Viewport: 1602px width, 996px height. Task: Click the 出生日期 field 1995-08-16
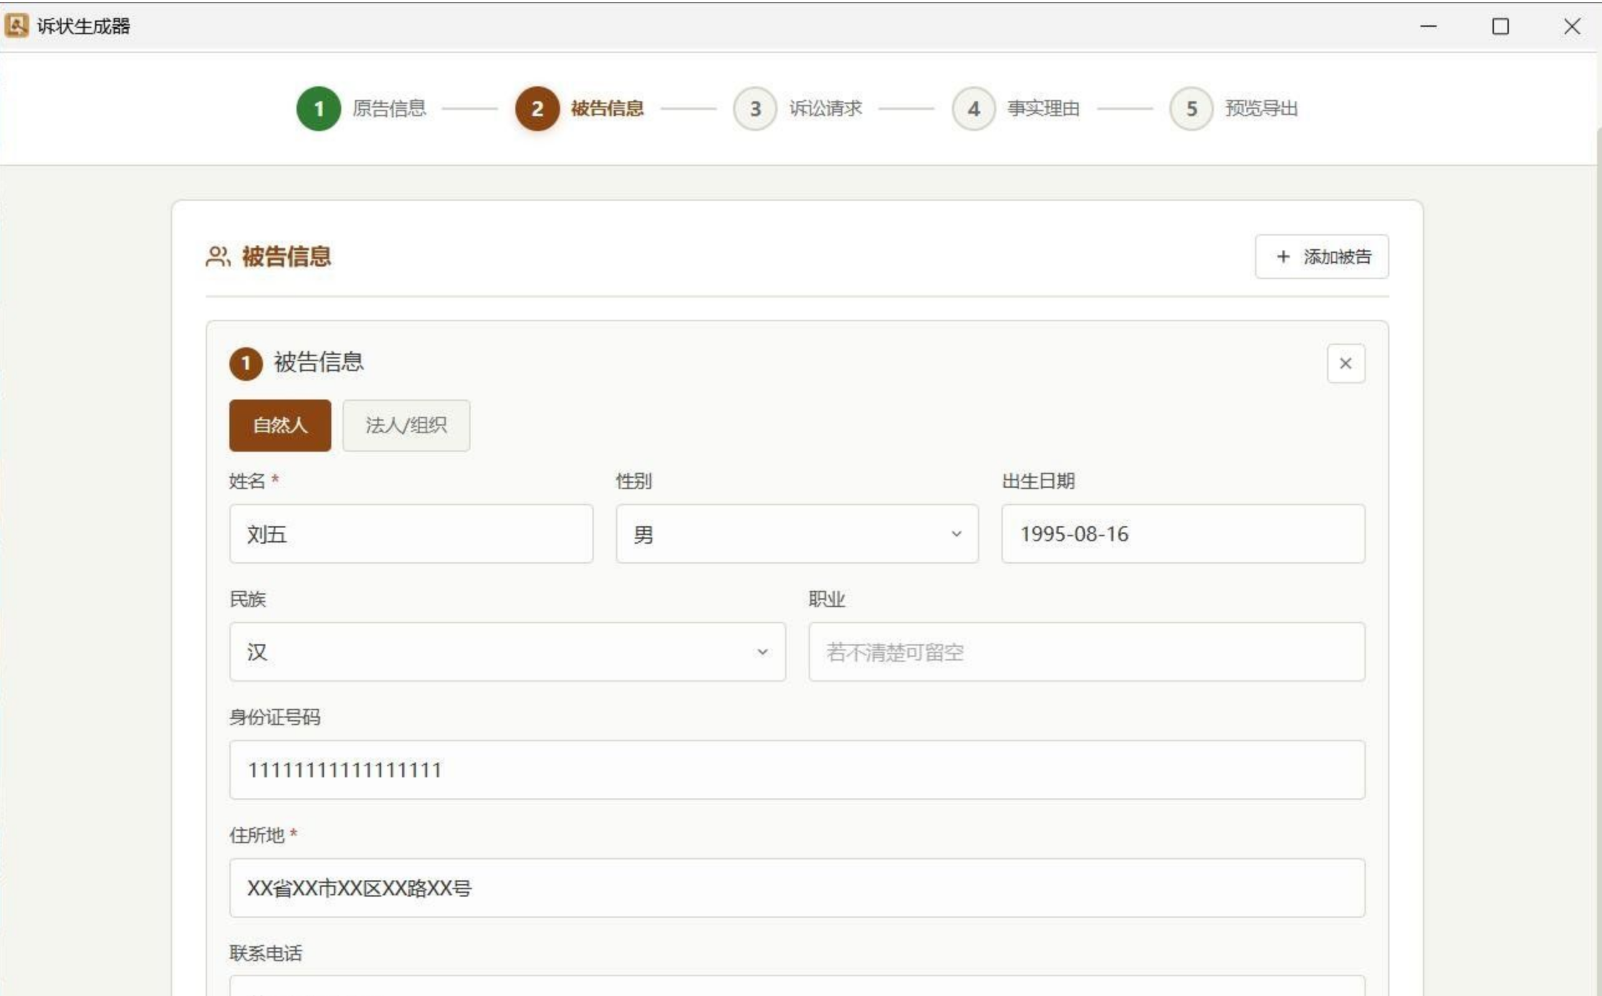[x=1184, y=534]
